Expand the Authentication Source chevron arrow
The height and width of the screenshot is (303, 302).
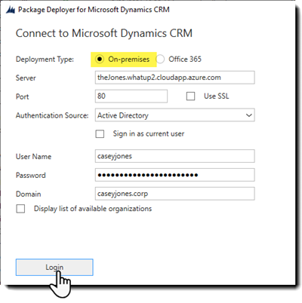(249, 115)
